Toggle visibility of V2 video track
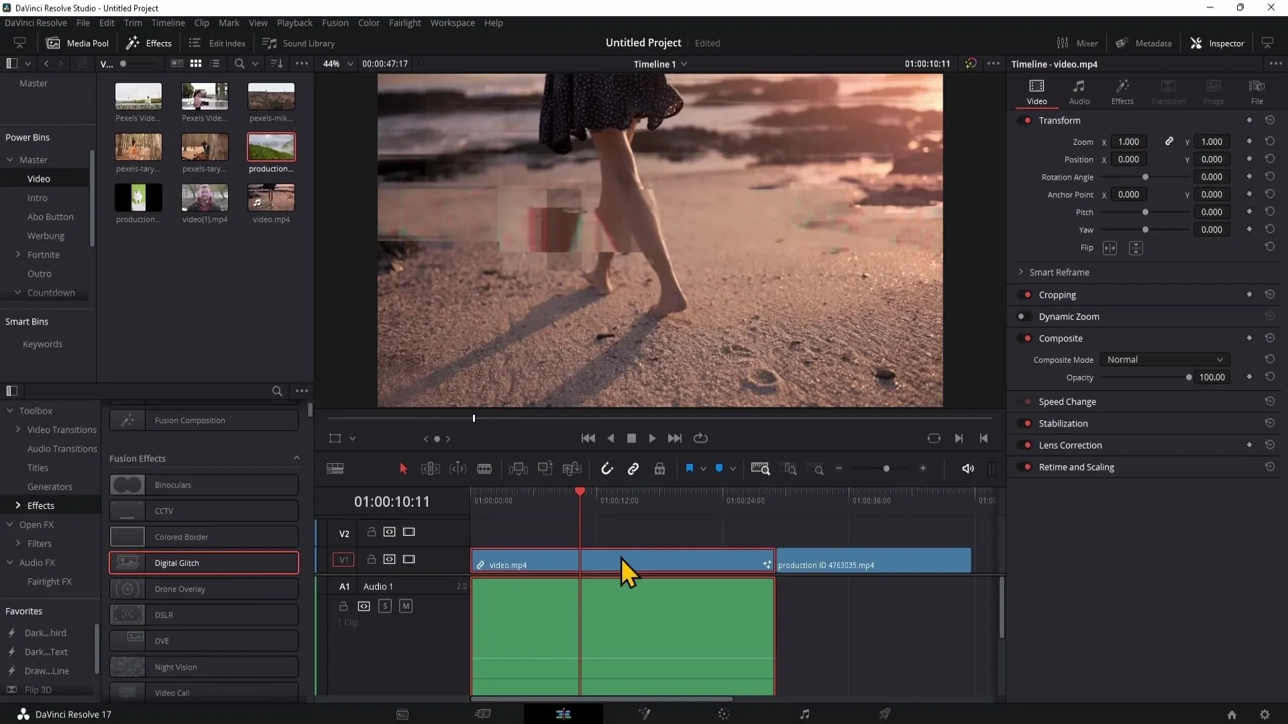 (410, 532)
